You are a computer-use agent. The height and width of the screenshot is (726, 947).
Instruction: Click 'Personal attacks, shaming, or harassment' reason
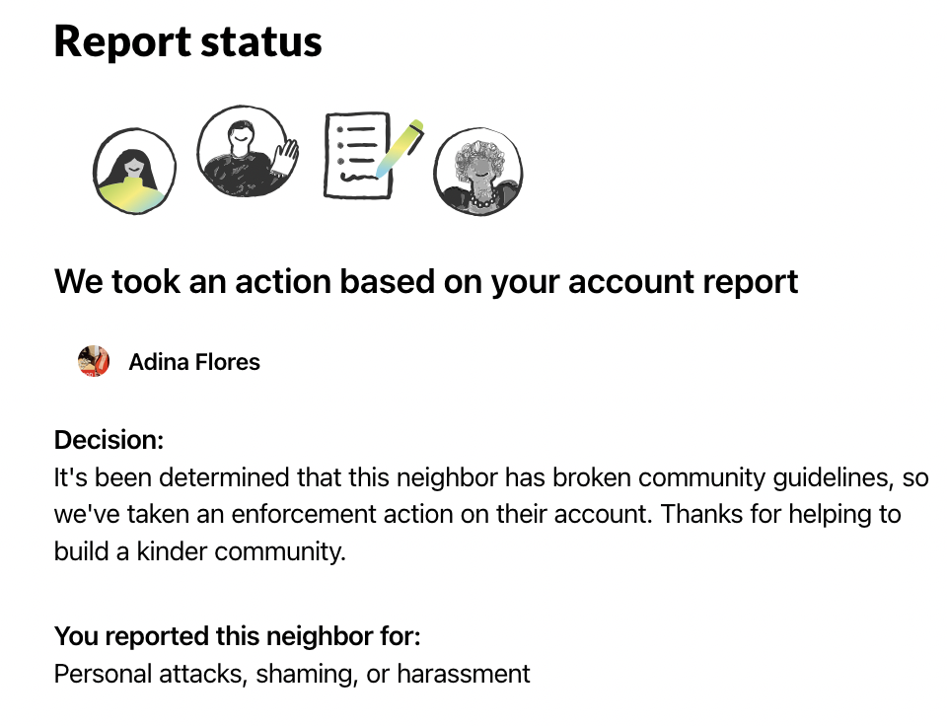(x=292, y=674)
